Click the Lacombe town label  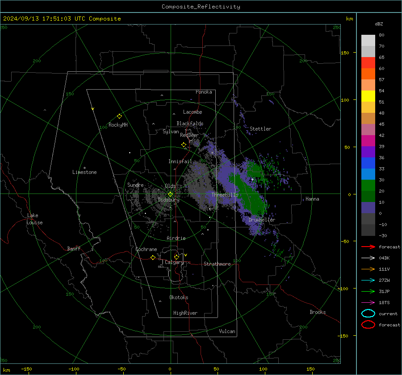coord(193,112)
